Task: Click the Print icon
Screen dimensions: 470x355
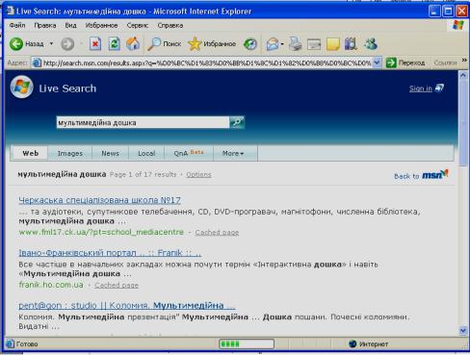Action: pos(295,44)
